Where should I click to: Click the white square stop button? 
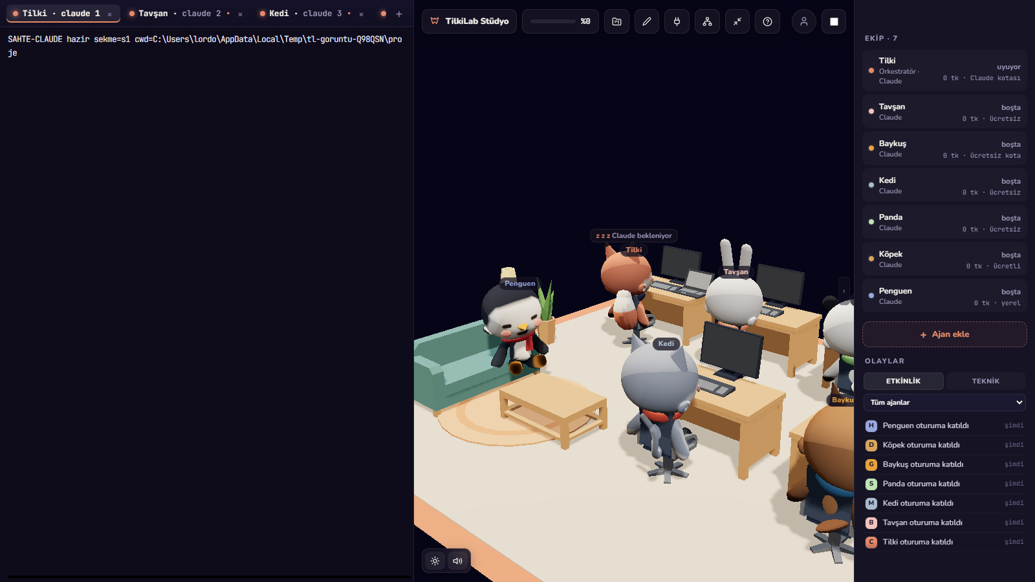coord(834,21)
